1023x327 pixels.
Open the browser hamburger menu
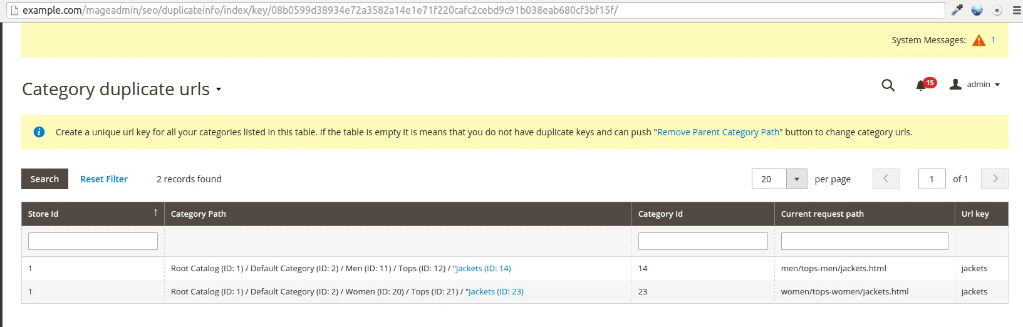click(1017, 10)
